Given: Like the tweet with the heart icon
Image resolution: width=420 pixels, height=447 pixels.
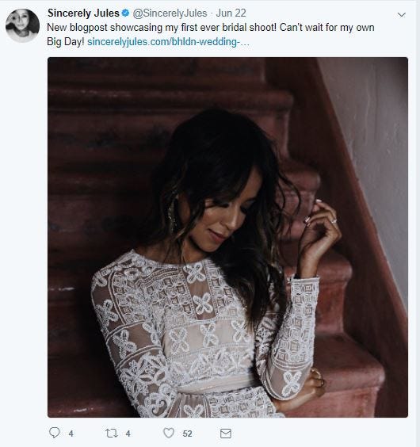Looking at the screenshot, I should tap(169, 433).
